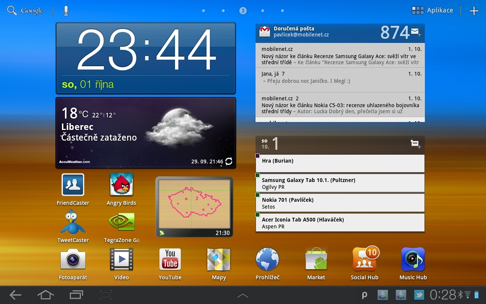Expand the quick launch chevron above the taskbar
The image size is (486, 304).
(243, 295)
